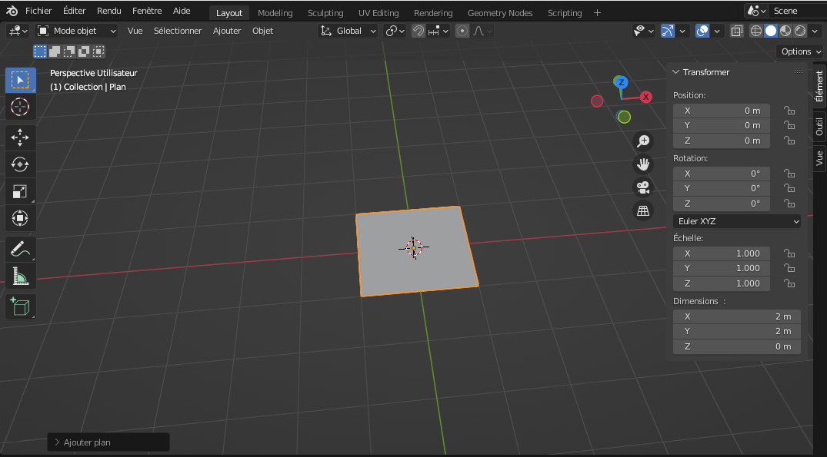
Task: Toggle perspective/orthographic grid icon
Action: pos(642,210)
